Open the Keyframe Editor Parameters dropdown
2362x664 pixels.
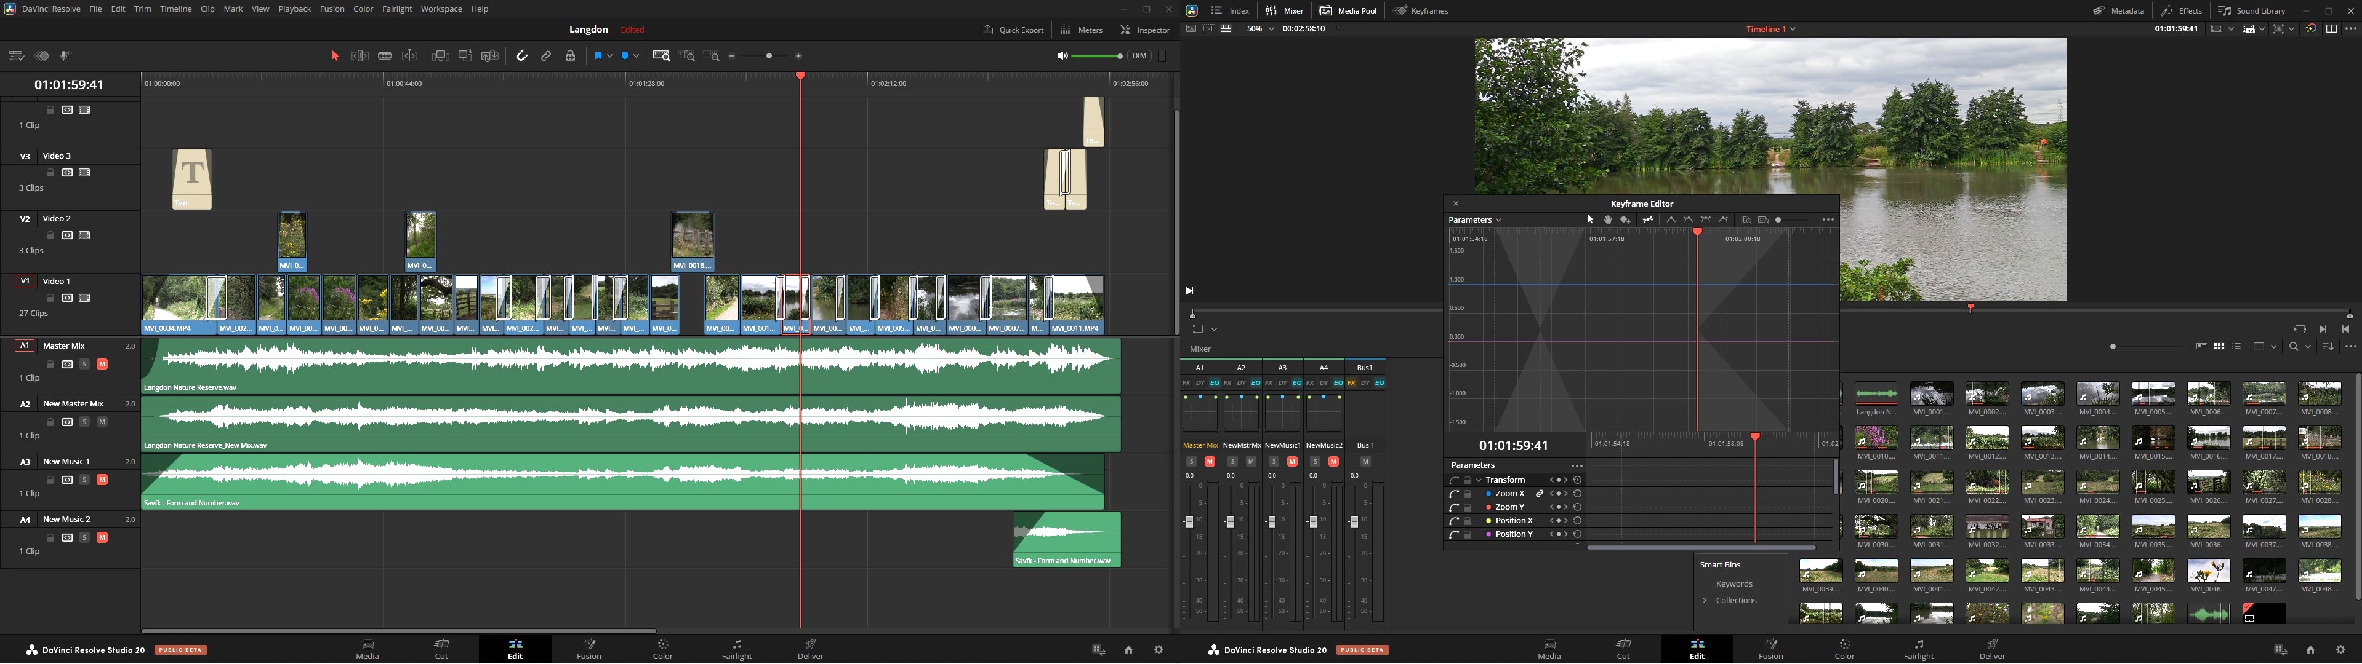1474,220
